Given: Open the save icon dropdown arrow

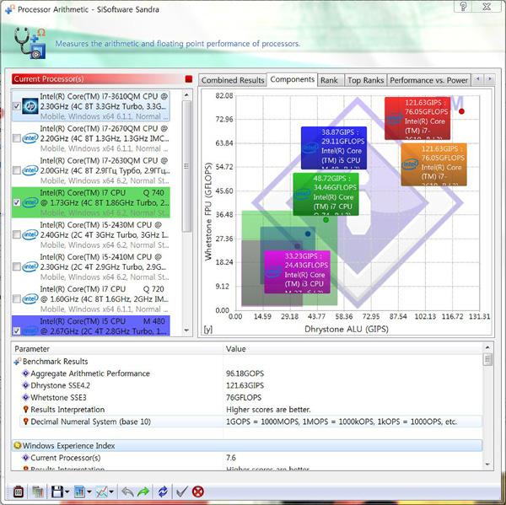Looking at the screenshot, I should (67, 492).
